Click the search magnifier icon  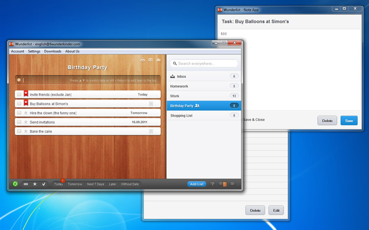[175, 63]
